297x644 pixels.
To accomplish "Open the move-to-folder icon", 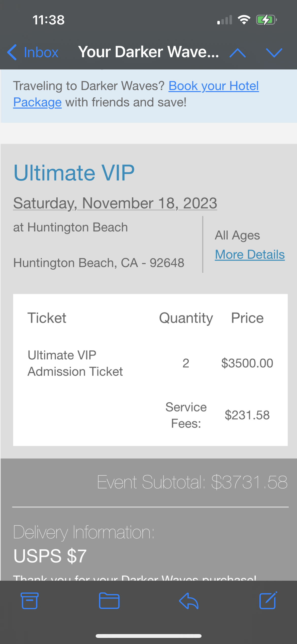I will click(109, 601).
